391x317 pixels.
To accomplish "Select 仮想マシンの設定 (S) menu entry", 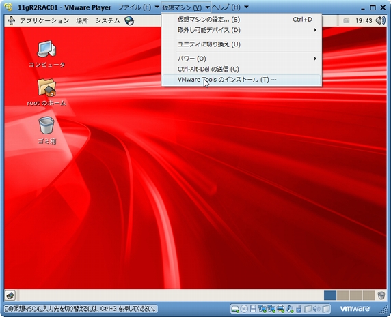I will point(241,20).
